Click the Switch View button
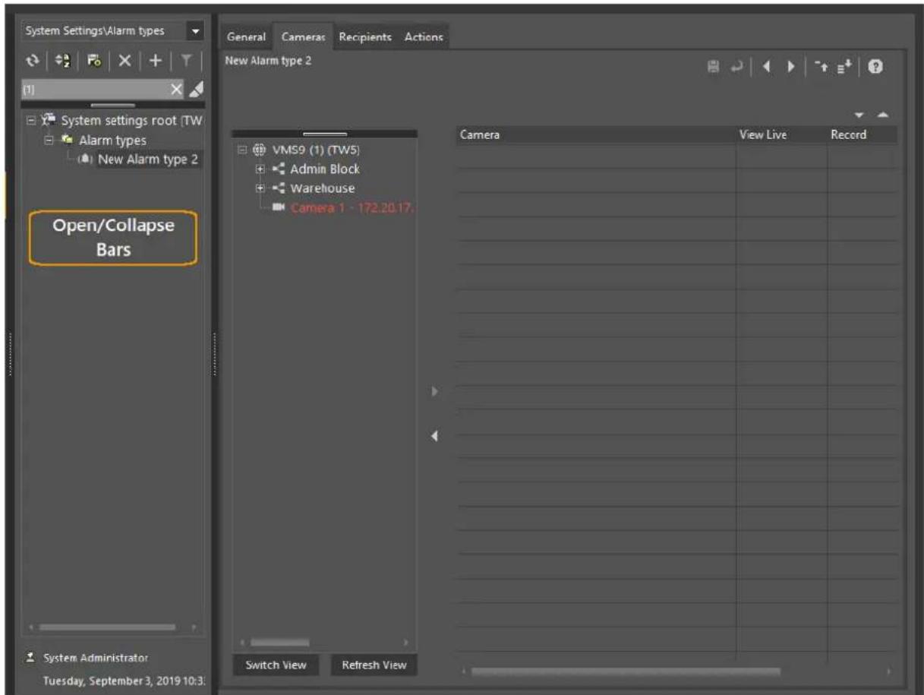 [276, 665]
